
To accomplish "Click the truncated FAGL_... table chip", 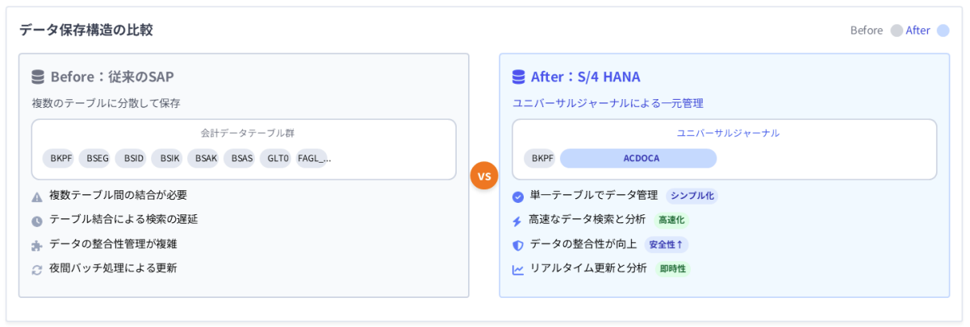I will pos(314,159).
